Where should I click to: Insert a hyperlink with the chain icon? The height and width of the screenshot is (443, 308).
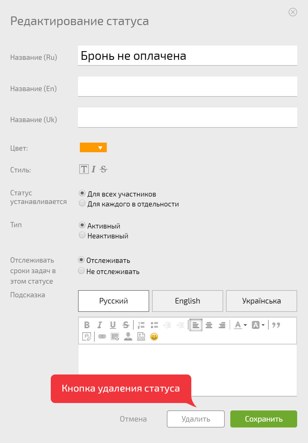102,336
